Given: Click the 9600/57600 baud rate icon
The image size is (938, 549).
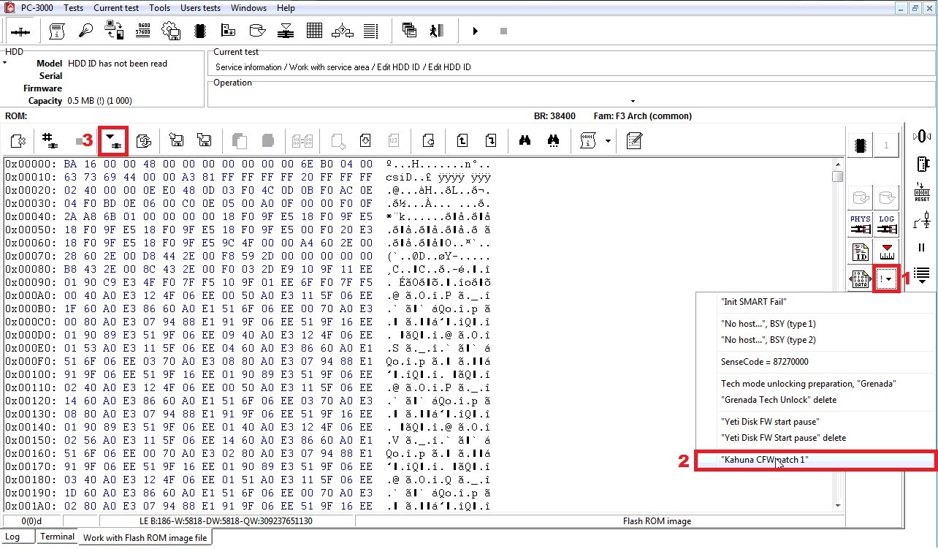Looking at the screenshot, I should tap(142, 31).
